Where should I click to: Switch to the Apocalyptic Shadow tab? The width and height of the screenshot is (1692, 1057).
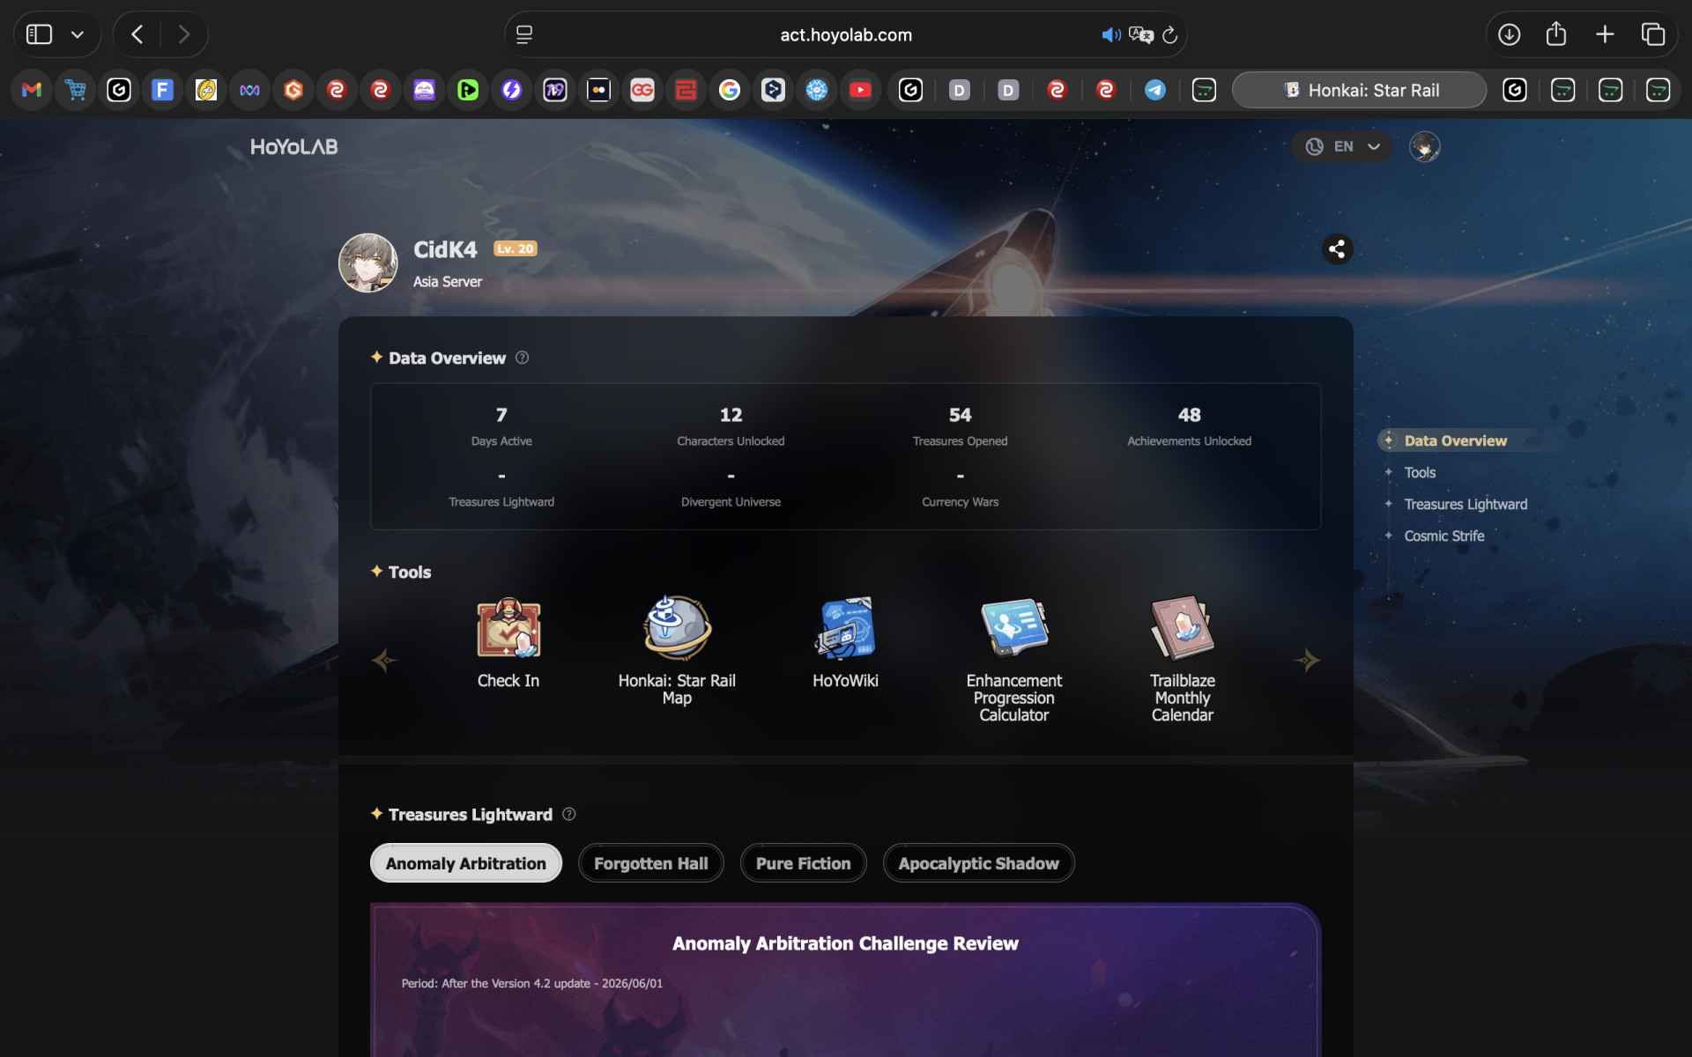(979, 863)
